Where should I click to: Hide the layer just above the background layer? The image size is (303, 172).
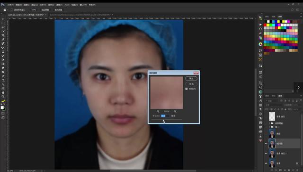[x=266, y=153]
